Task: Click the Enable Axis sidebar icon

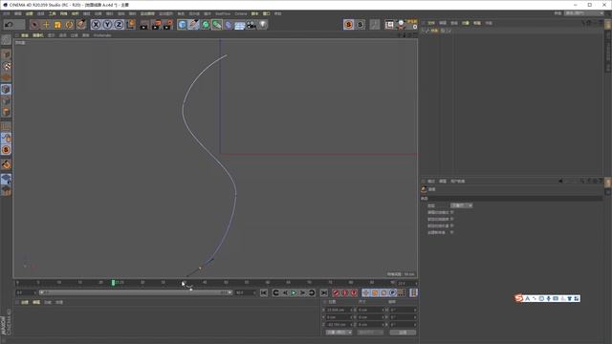Action: 6,127
